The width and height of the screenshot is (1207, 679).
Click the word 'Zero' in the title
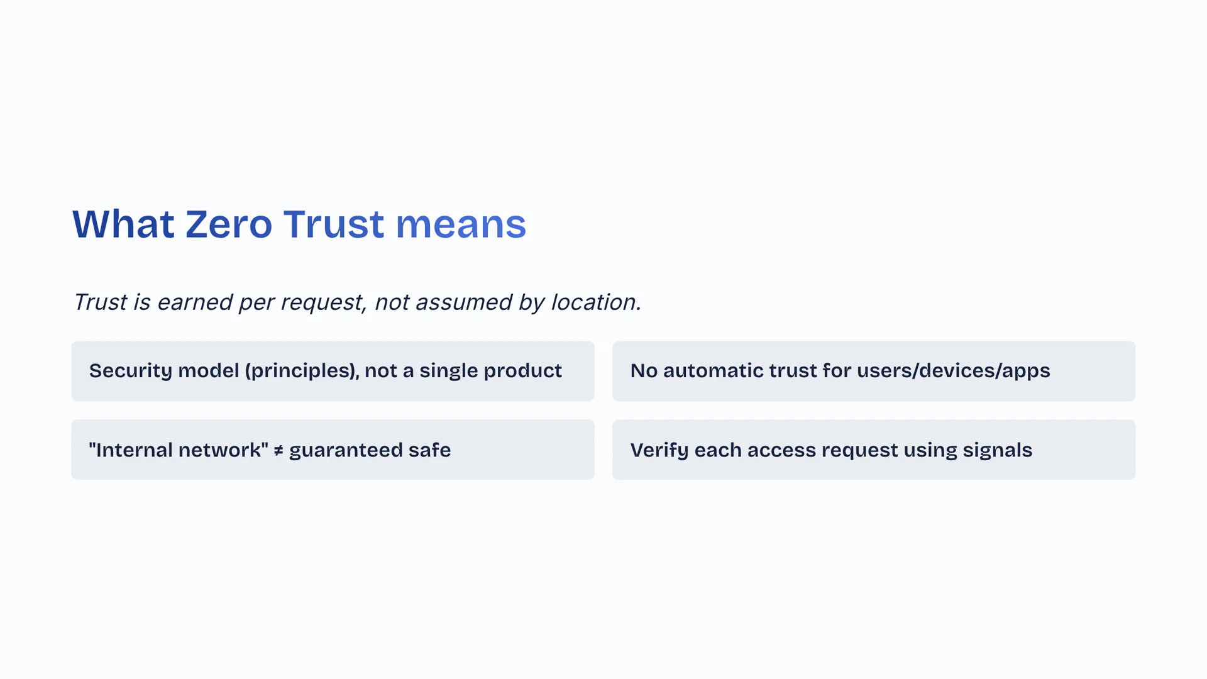coord(229,224)
